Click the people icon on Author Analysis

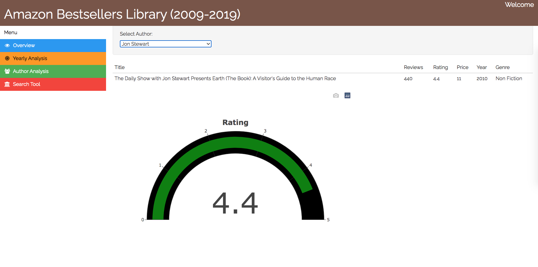[7, 71]
